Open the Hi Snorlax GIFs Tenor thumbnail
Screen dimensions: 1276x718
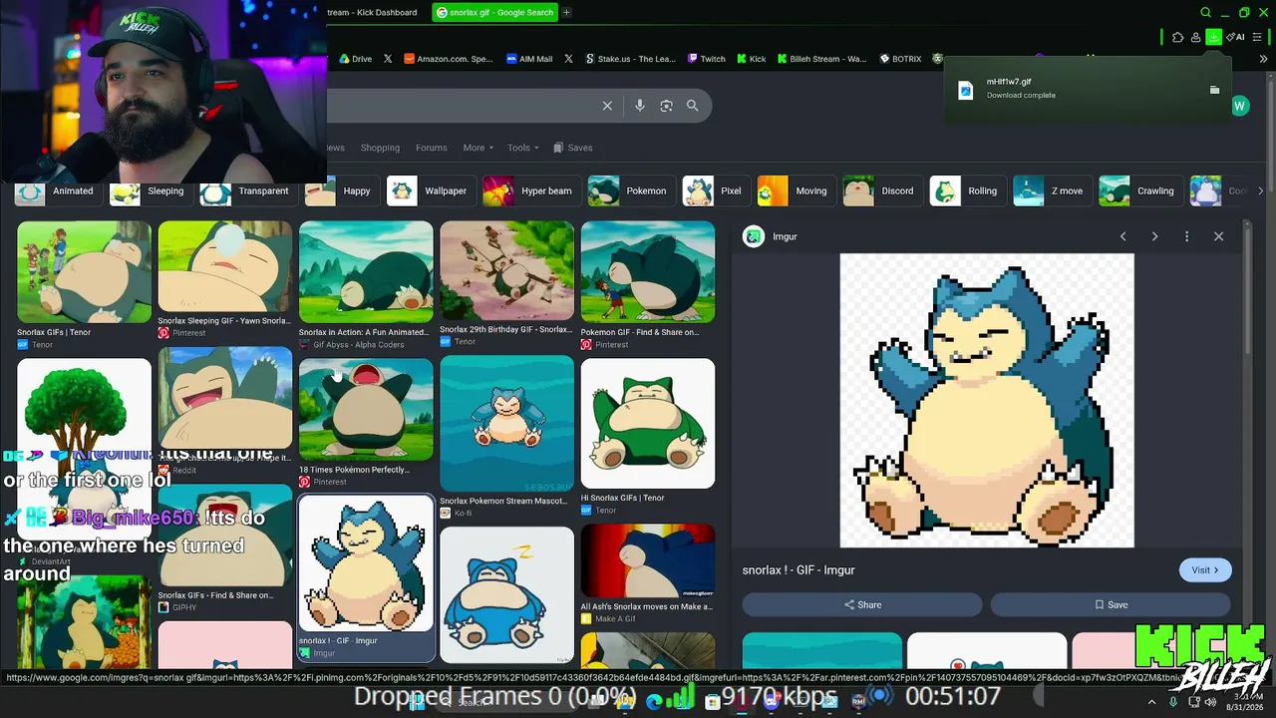(648, 423)
